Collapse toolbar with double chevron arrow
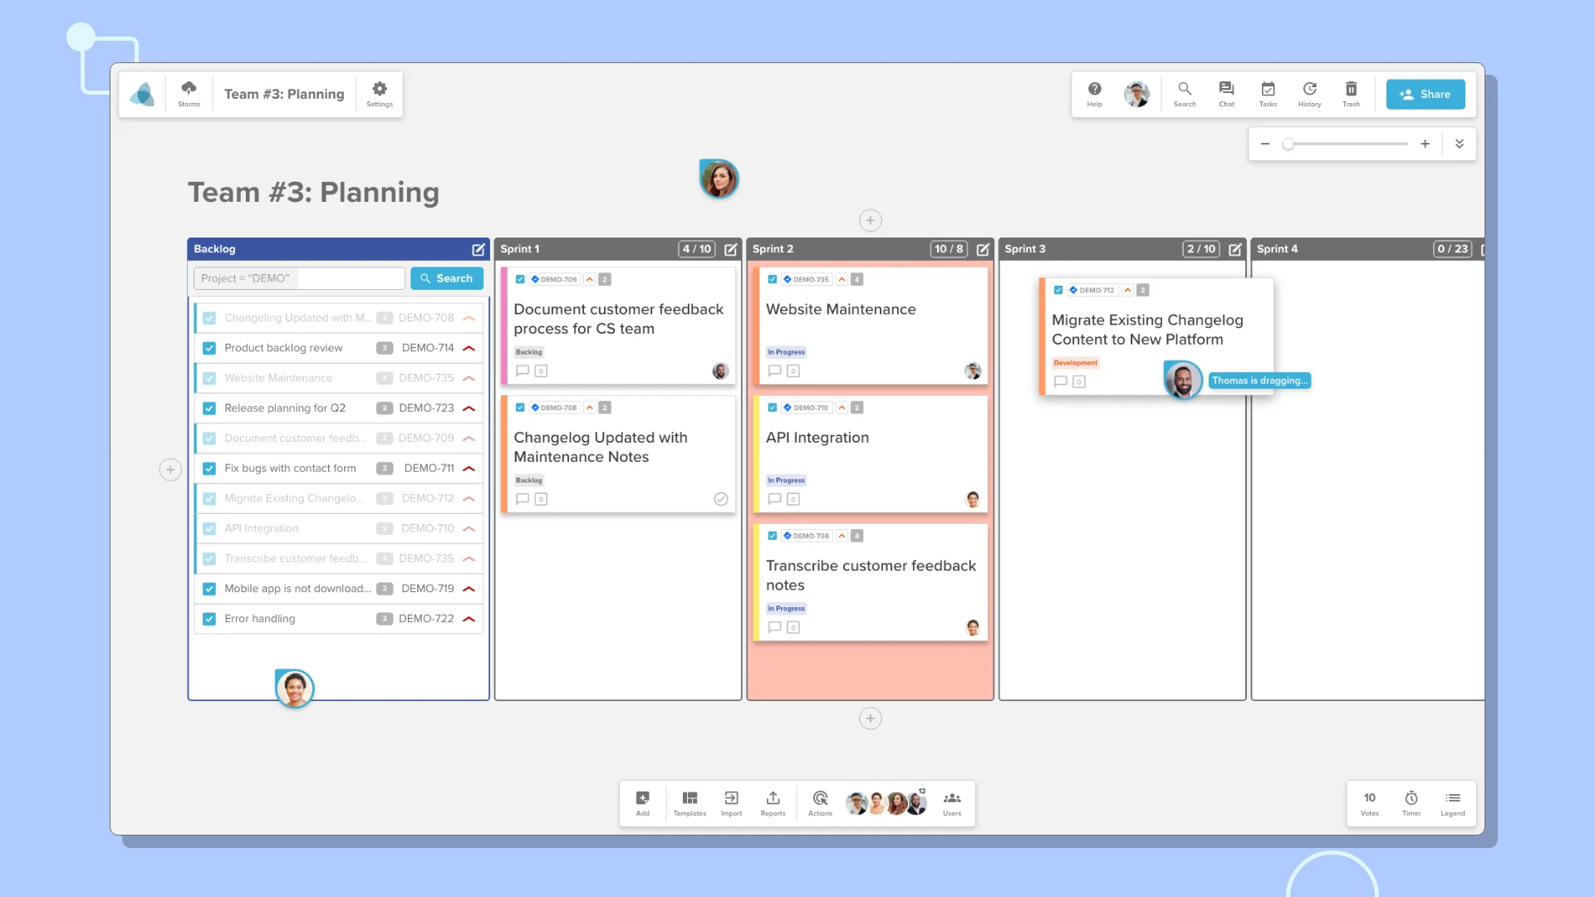The width and height of the screenshot is (1595, 897). (x=1459, y=144)
